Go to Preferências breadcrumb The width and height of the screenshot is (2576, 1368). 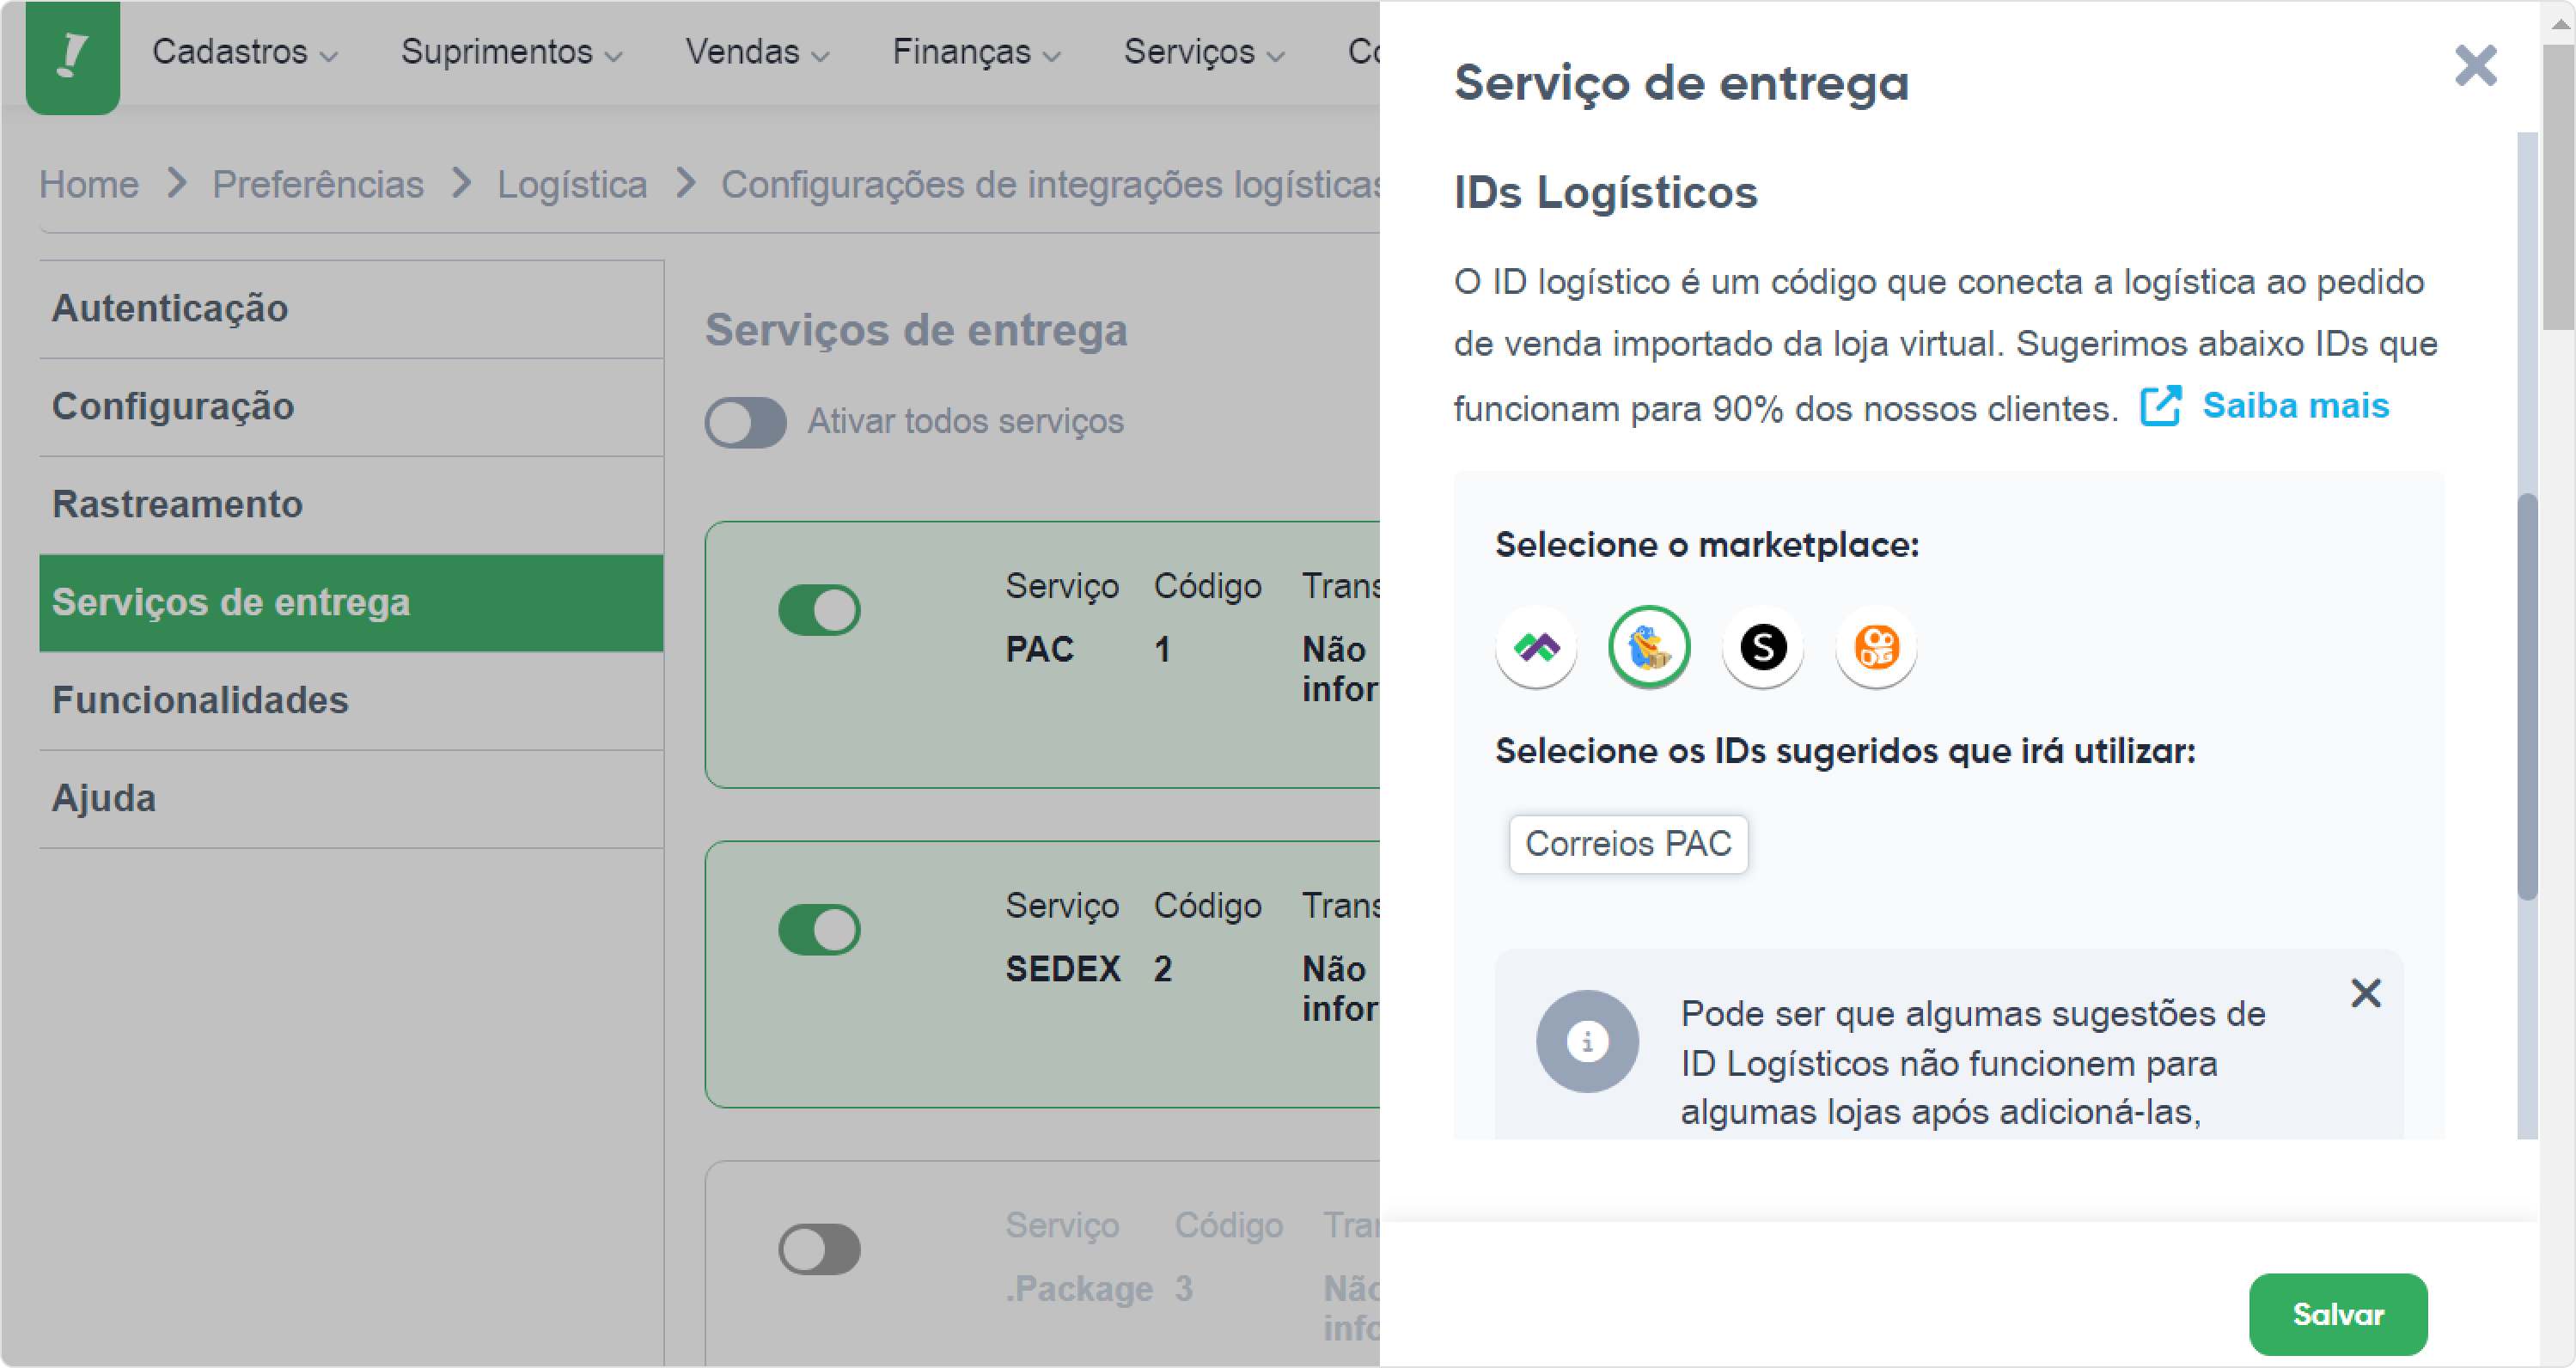(318, 184)
